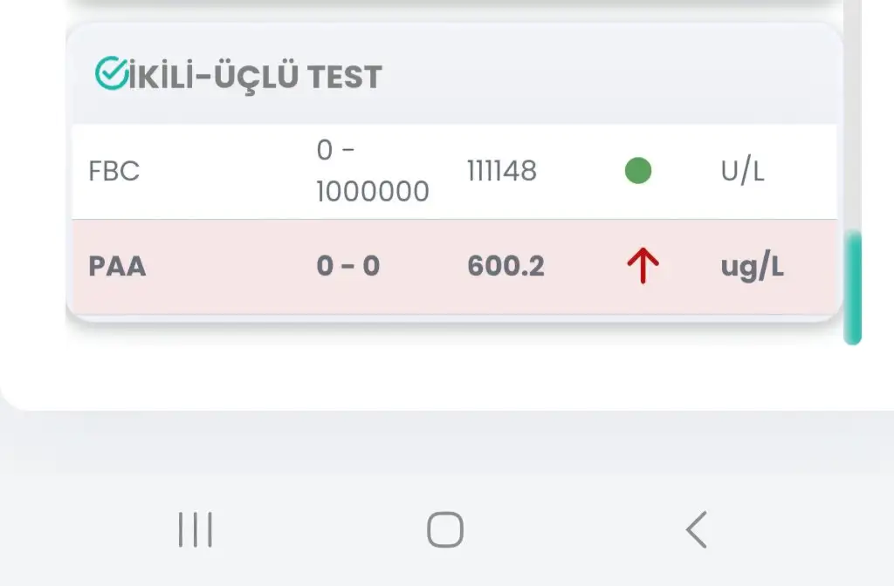The height and width of the screenshot is (586, 894).
Task: Click the red up arrow for PAA
Action: tap(643, 266)
